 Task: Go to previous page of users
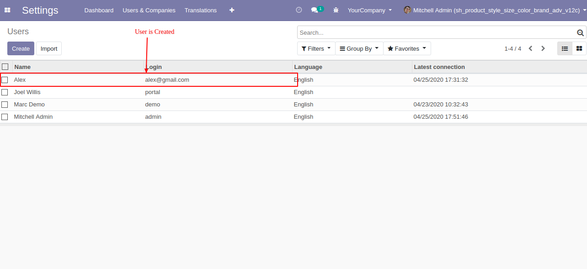point(530,48)
